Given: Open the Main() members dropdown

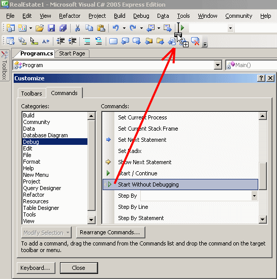Looking at the screenshot, I should pos(251,65).
